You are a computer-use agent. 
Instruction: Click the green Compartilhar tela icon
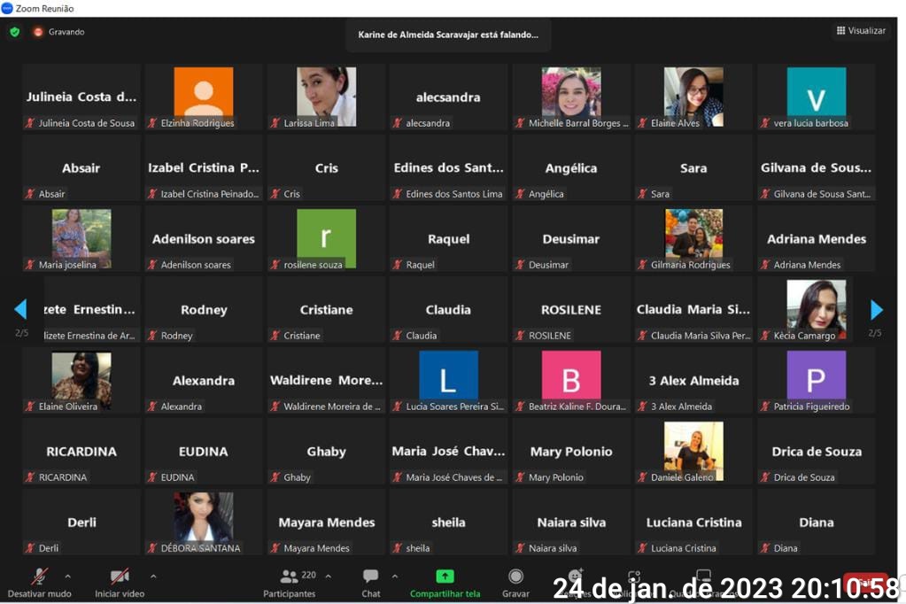445,576
